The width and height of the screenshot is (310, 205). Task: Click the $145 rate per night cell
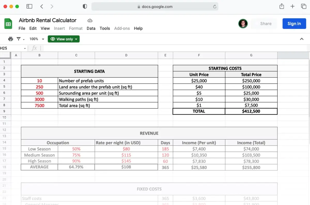126,161
